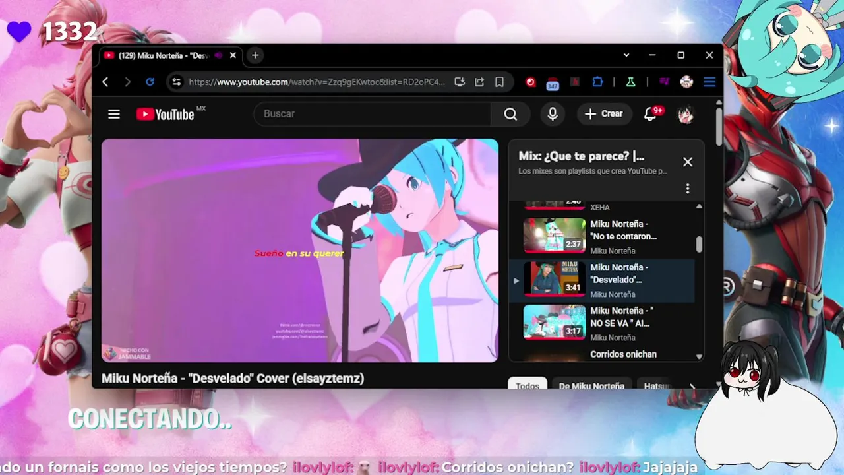The height and width of the screenshot is (475, 844).
Task: Click the video title 'Miku Norteña - "Desvelado" Cover (elsayztemz)'
Action: 233,378
